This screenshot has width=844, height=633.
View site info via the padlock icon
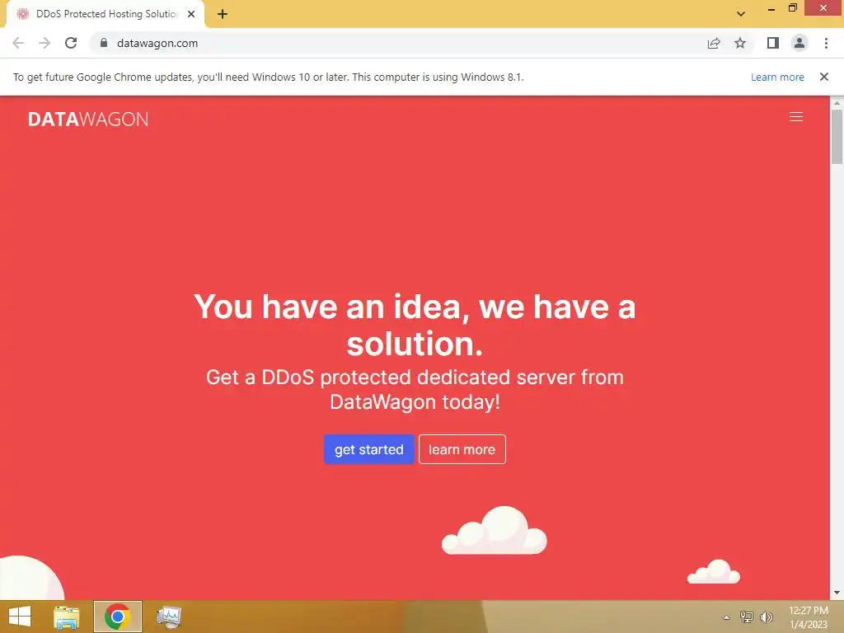click(104, 43)
